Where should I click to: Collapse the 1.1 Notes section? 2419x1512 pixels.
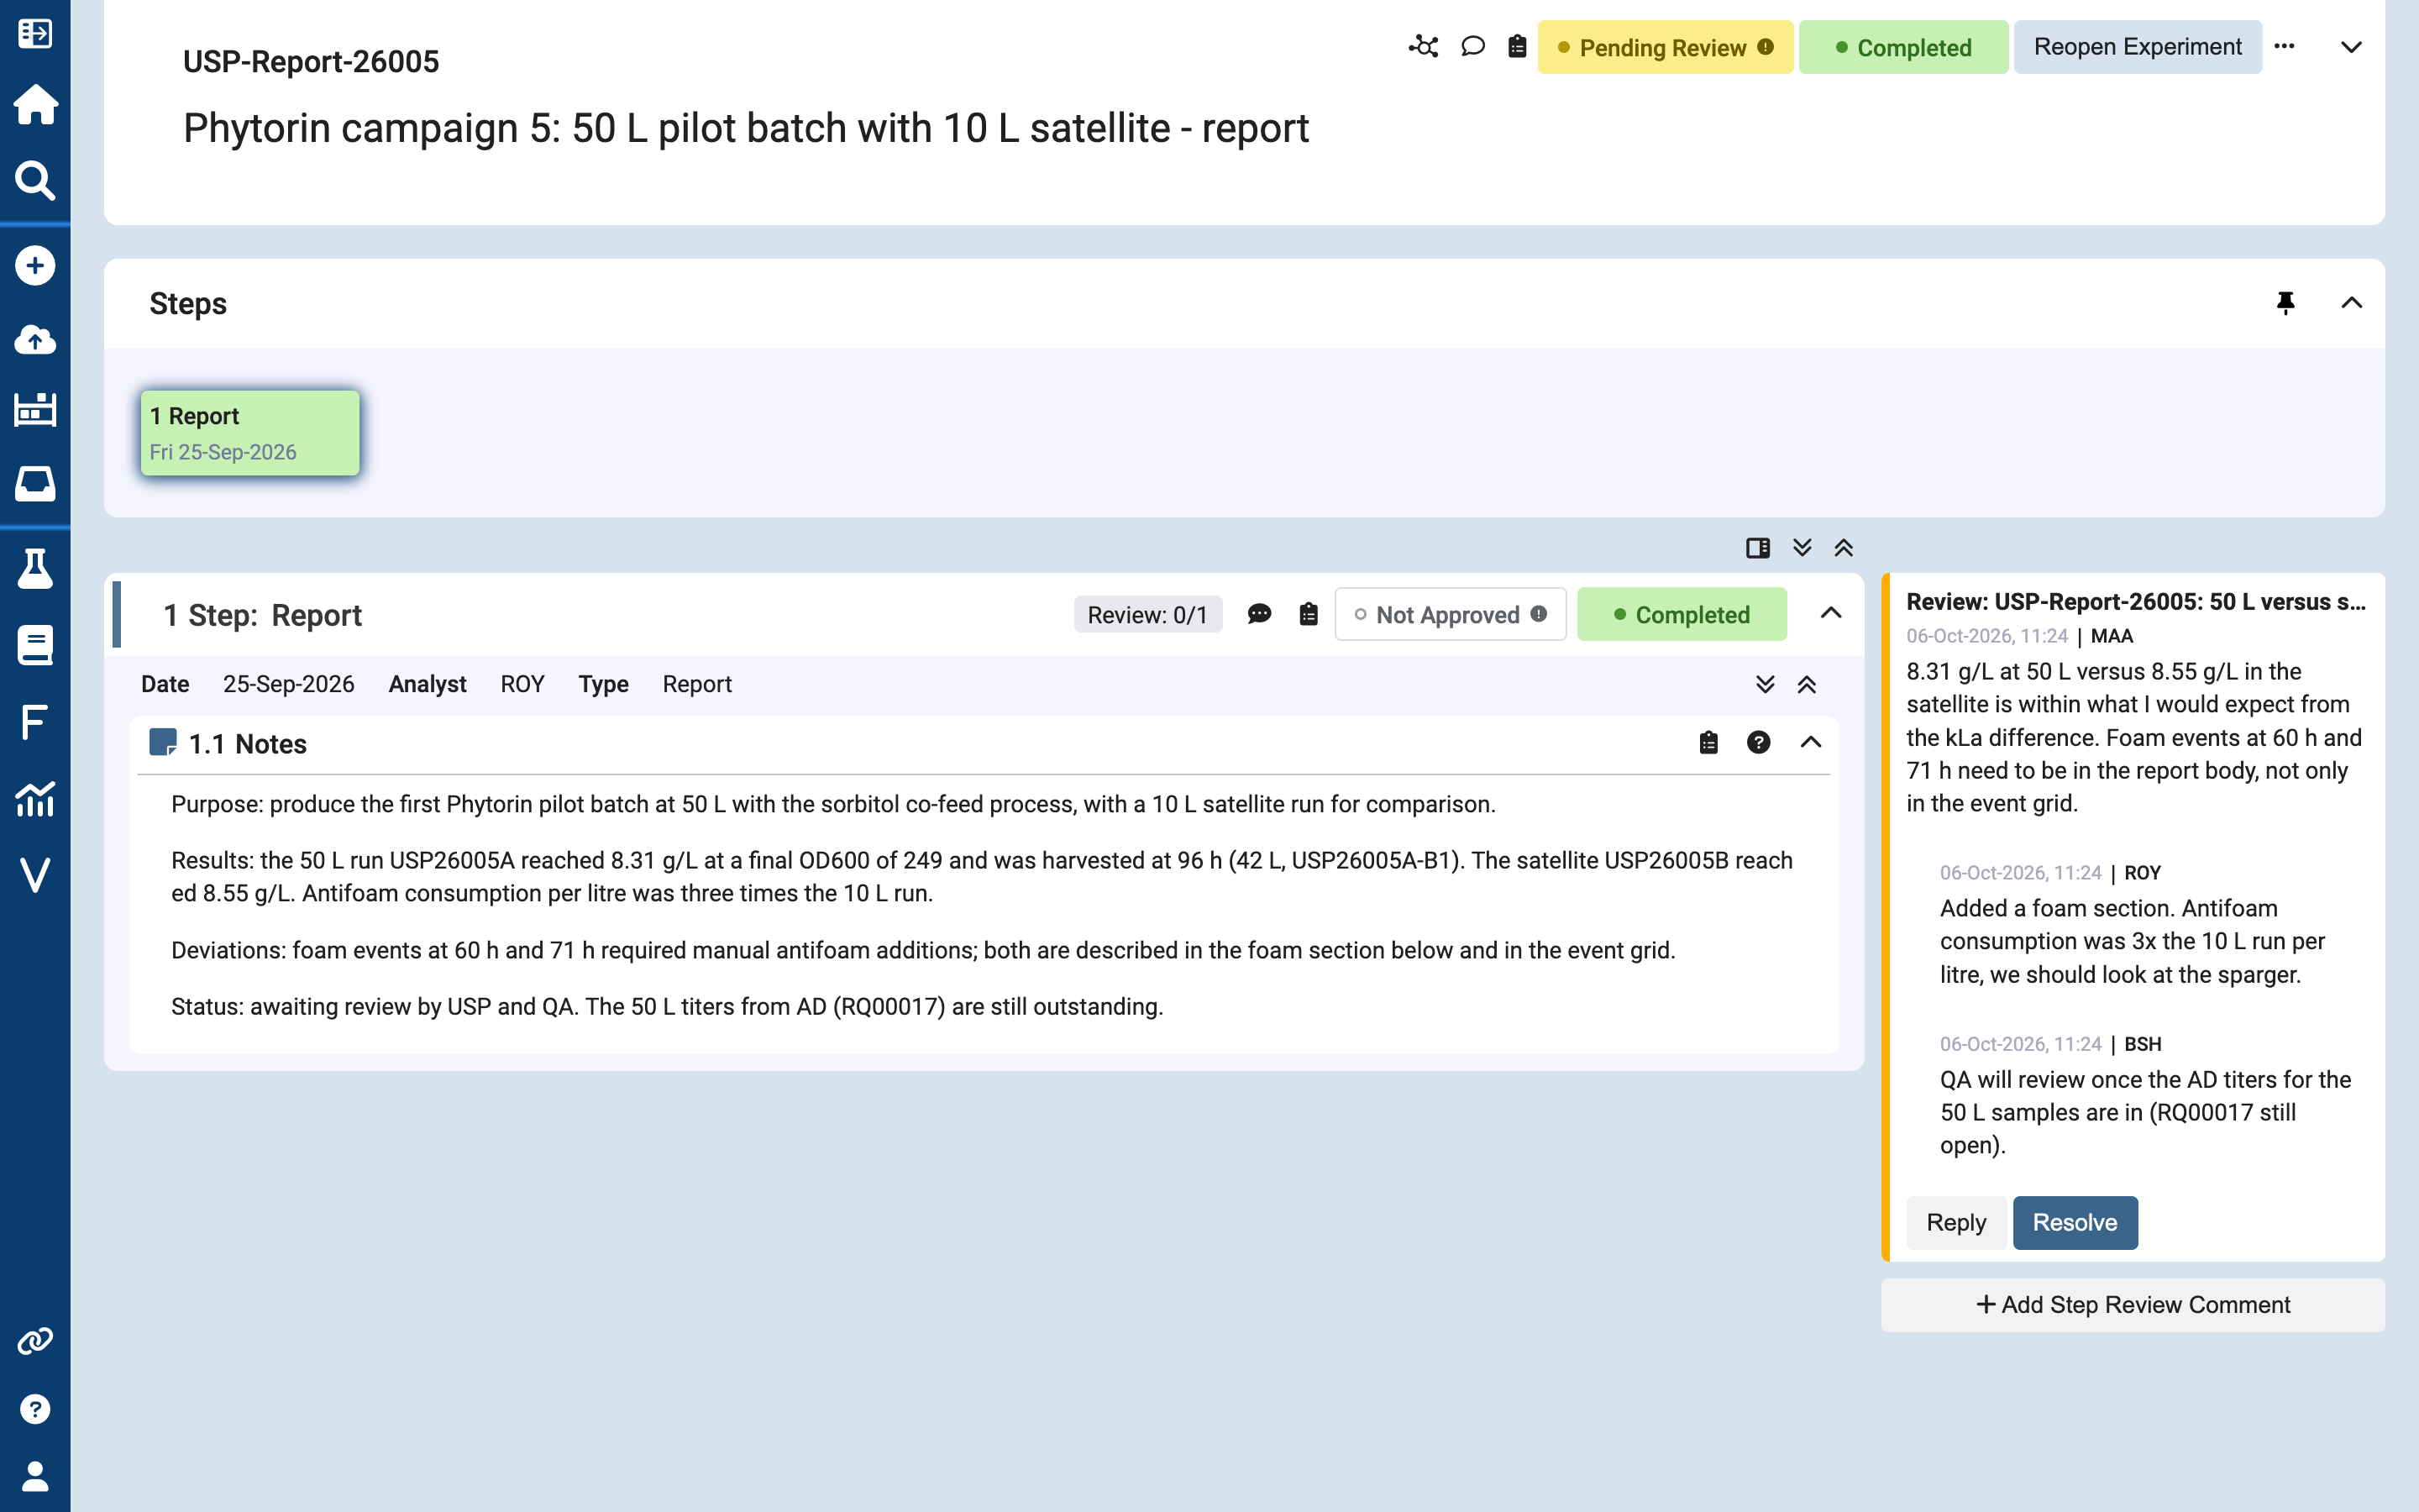coord(1810,743)
